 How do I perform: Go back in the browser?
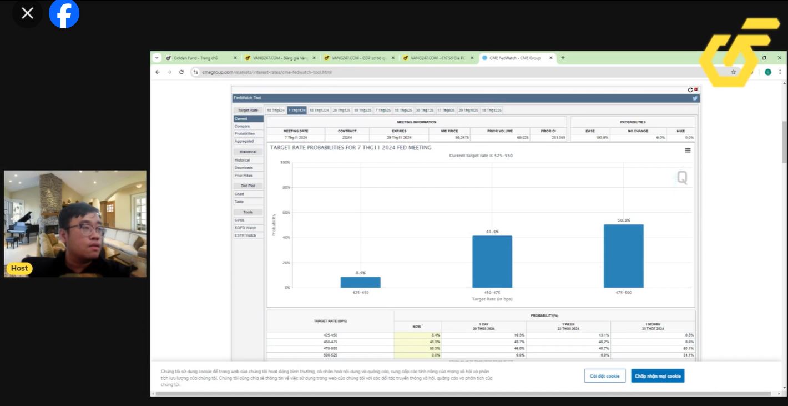(158, 72)
